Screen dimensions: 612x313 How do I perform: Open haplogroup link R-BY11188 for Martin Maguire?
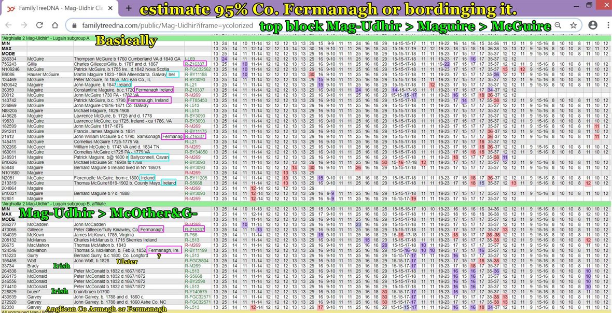point(196,75)
